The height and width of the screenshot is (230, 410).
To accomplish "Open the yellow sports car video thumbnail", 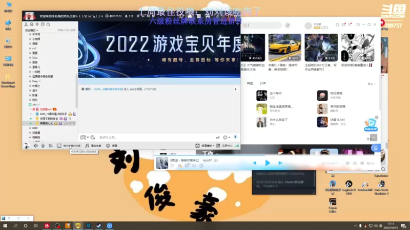I will point(285,48).
